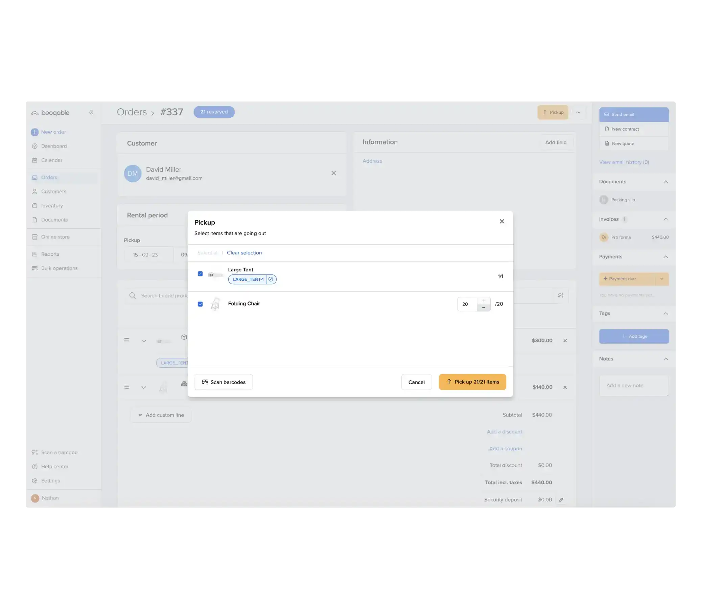Image resolution: width=702 pixels, height=609 pixels.
Task: Open Inventory in the sidebar
Action: click(x=52, y=205)
